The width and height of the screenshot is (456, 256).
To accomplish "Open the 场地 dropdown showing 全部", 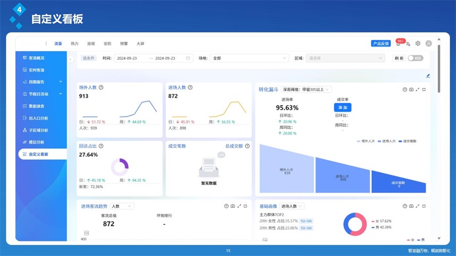I will [x=249, y=58].
